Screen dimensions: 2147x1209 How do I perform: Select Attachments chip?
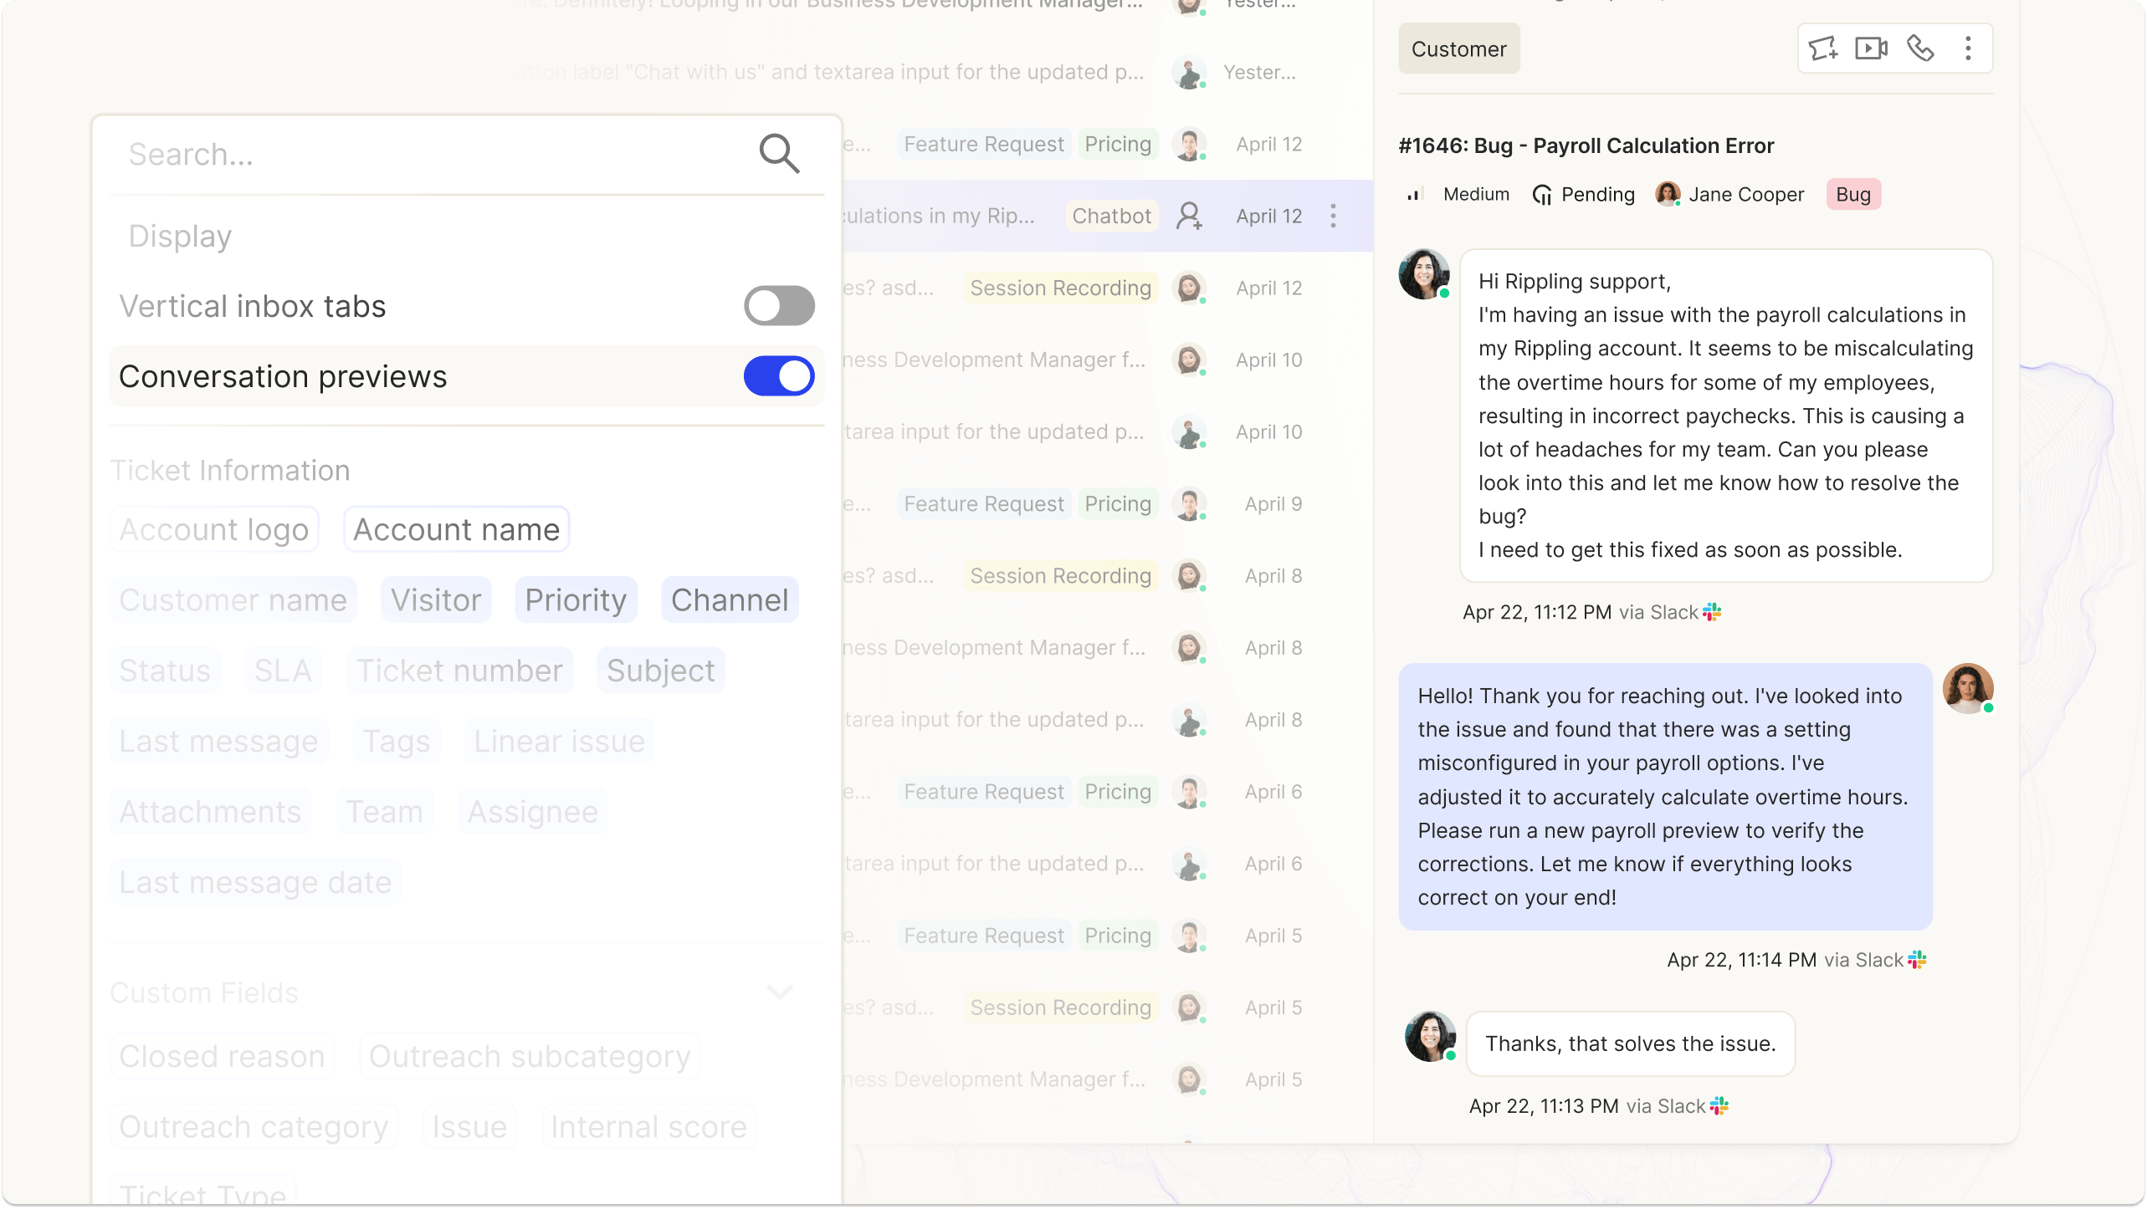[x=210, y=811]
